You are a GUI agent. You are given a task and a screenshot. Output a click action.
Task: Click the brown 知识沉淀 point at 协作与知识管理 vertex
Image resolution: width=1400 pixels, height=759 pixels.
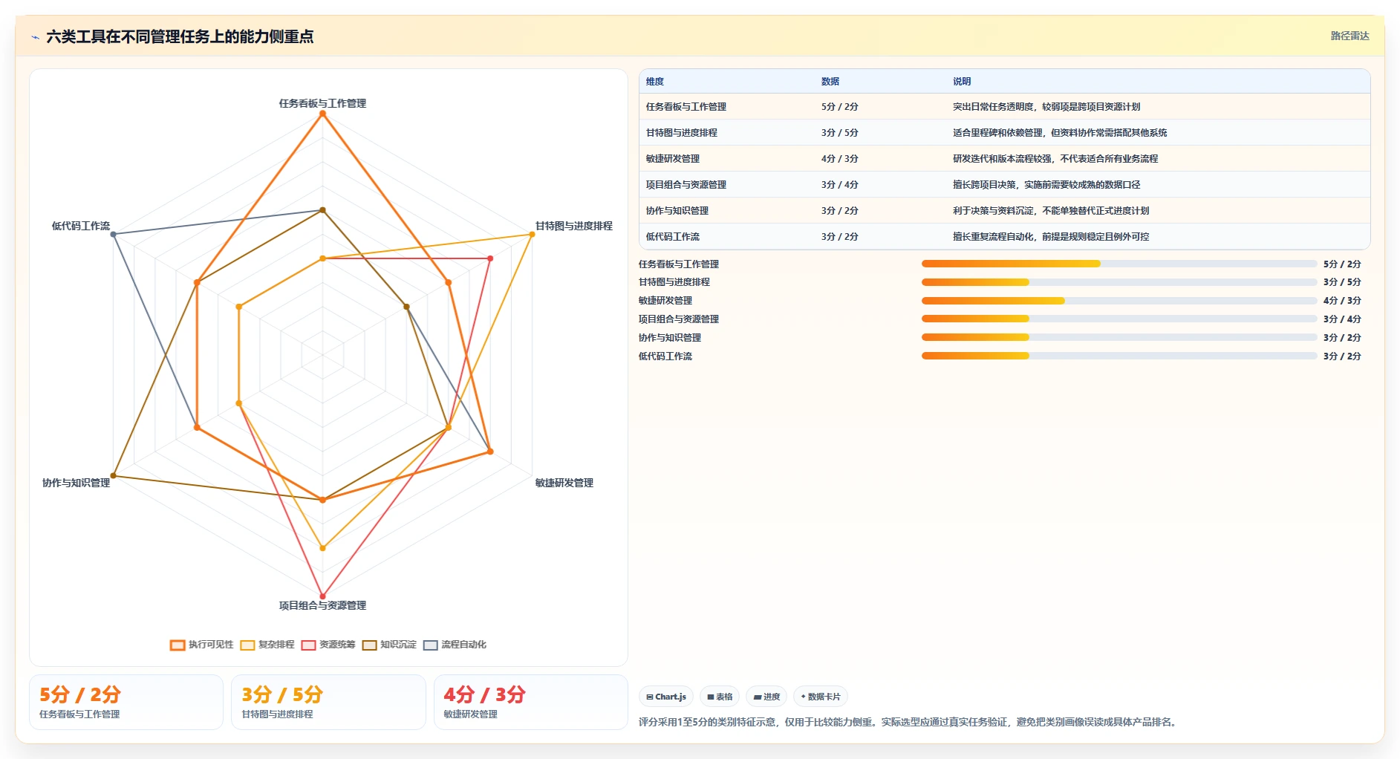pyautogui.click(x=113, y=475)
